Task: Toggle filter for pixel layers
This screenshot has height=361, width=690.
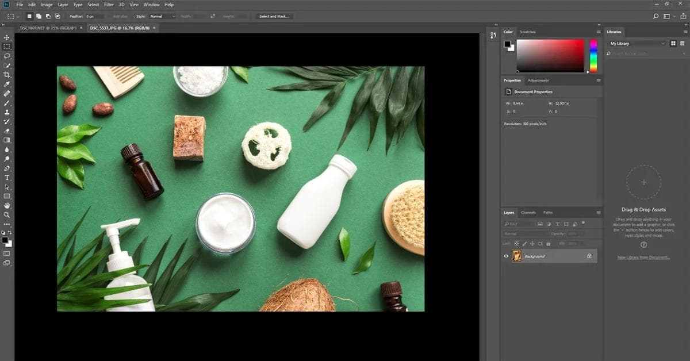Action: [540, 224]
